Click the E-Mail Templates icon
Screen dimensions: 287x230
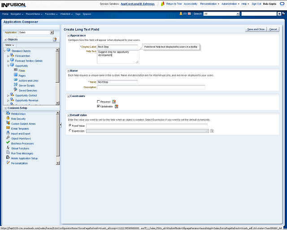coord(8,128)
